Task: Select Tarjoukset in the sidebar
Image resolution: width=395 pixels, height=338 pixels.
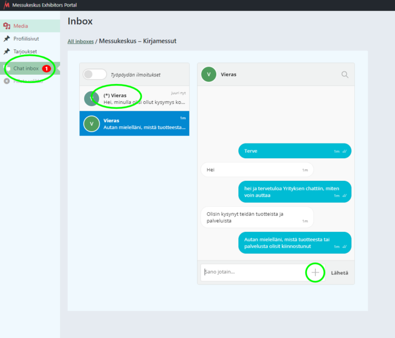Action: pyautogui.click(x=25, y=51)
